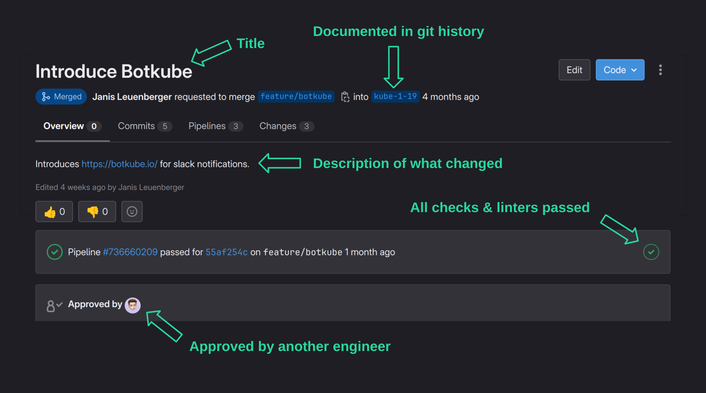Open the kube-1-19 target branch link

coord(395,97)
